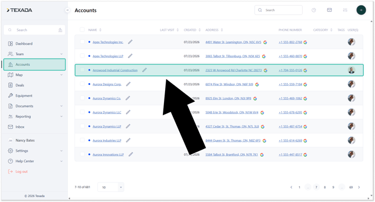The height and width of the screenshot is (202, 375).
Task: Edit Aurora Industries LLP with the pencil icon
Action: 128,141
